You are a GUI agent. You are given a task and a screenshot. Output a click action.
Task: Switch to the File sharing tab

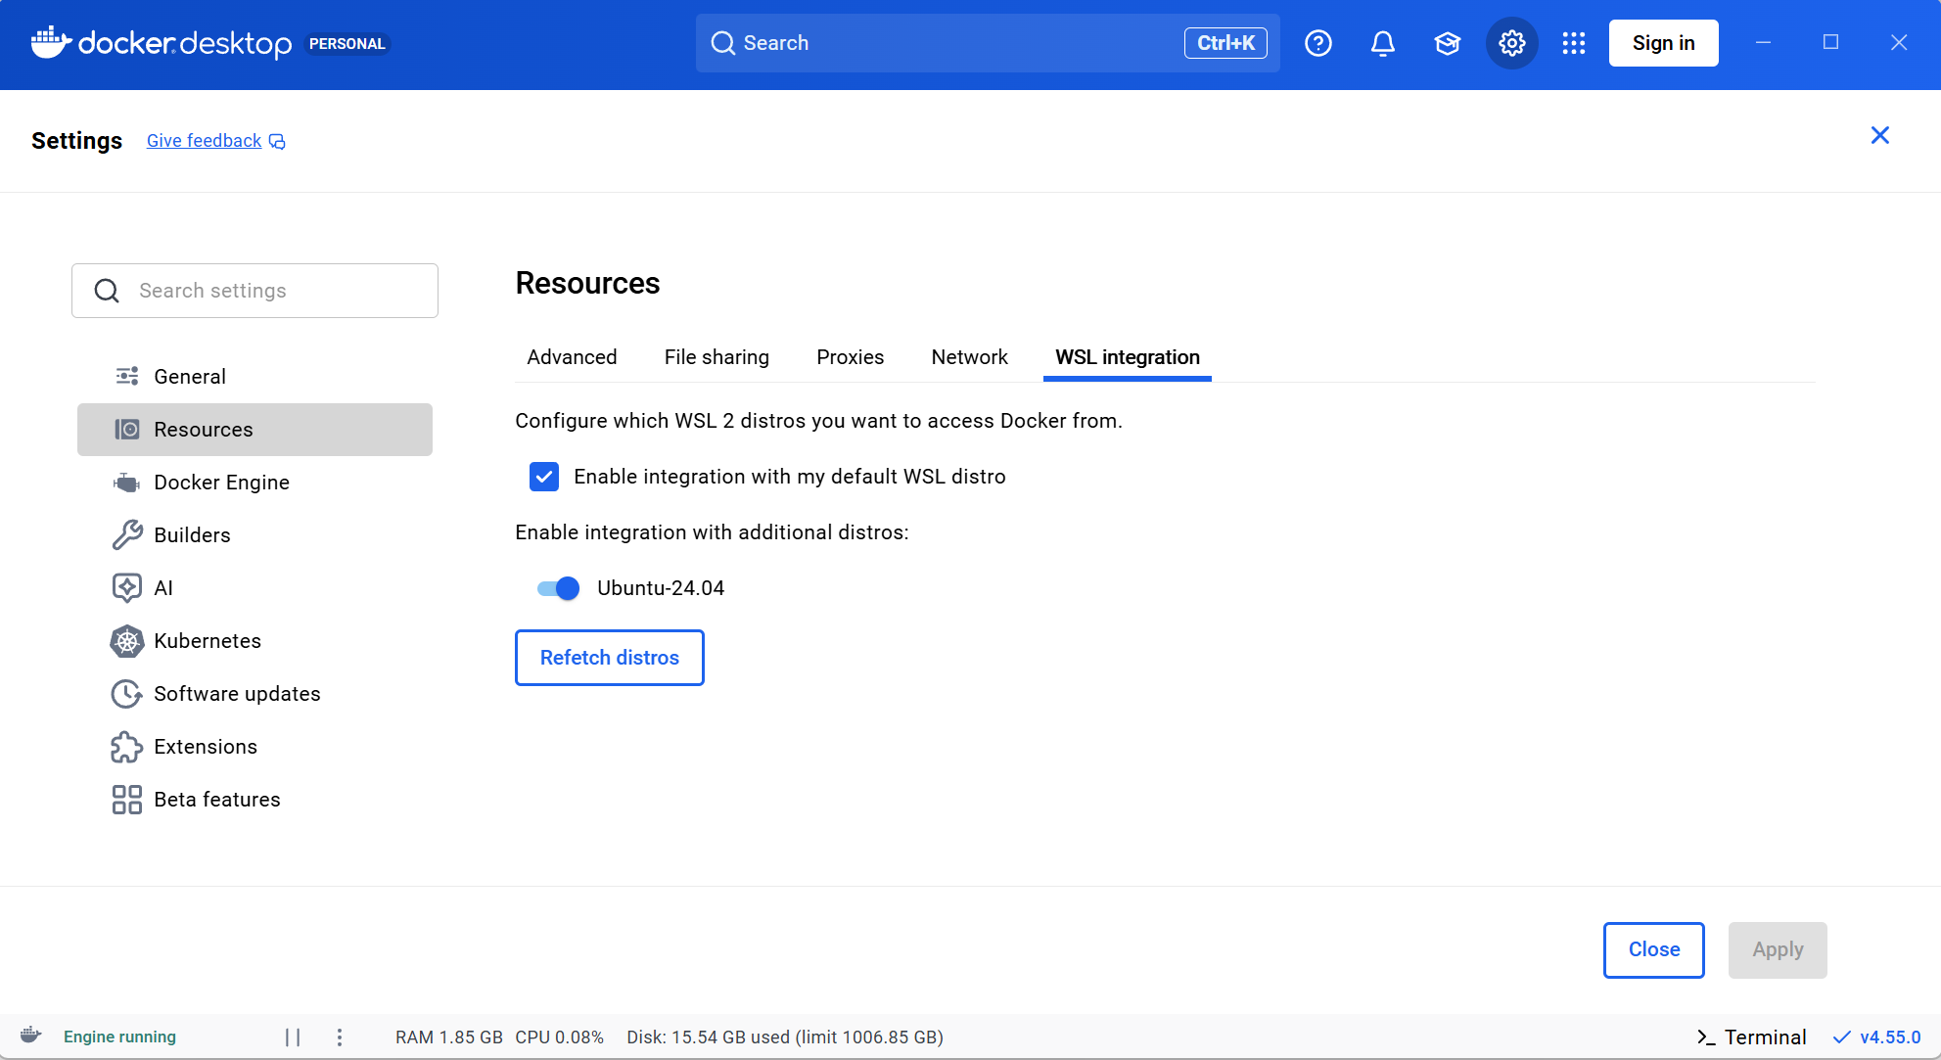click(716, 356)
